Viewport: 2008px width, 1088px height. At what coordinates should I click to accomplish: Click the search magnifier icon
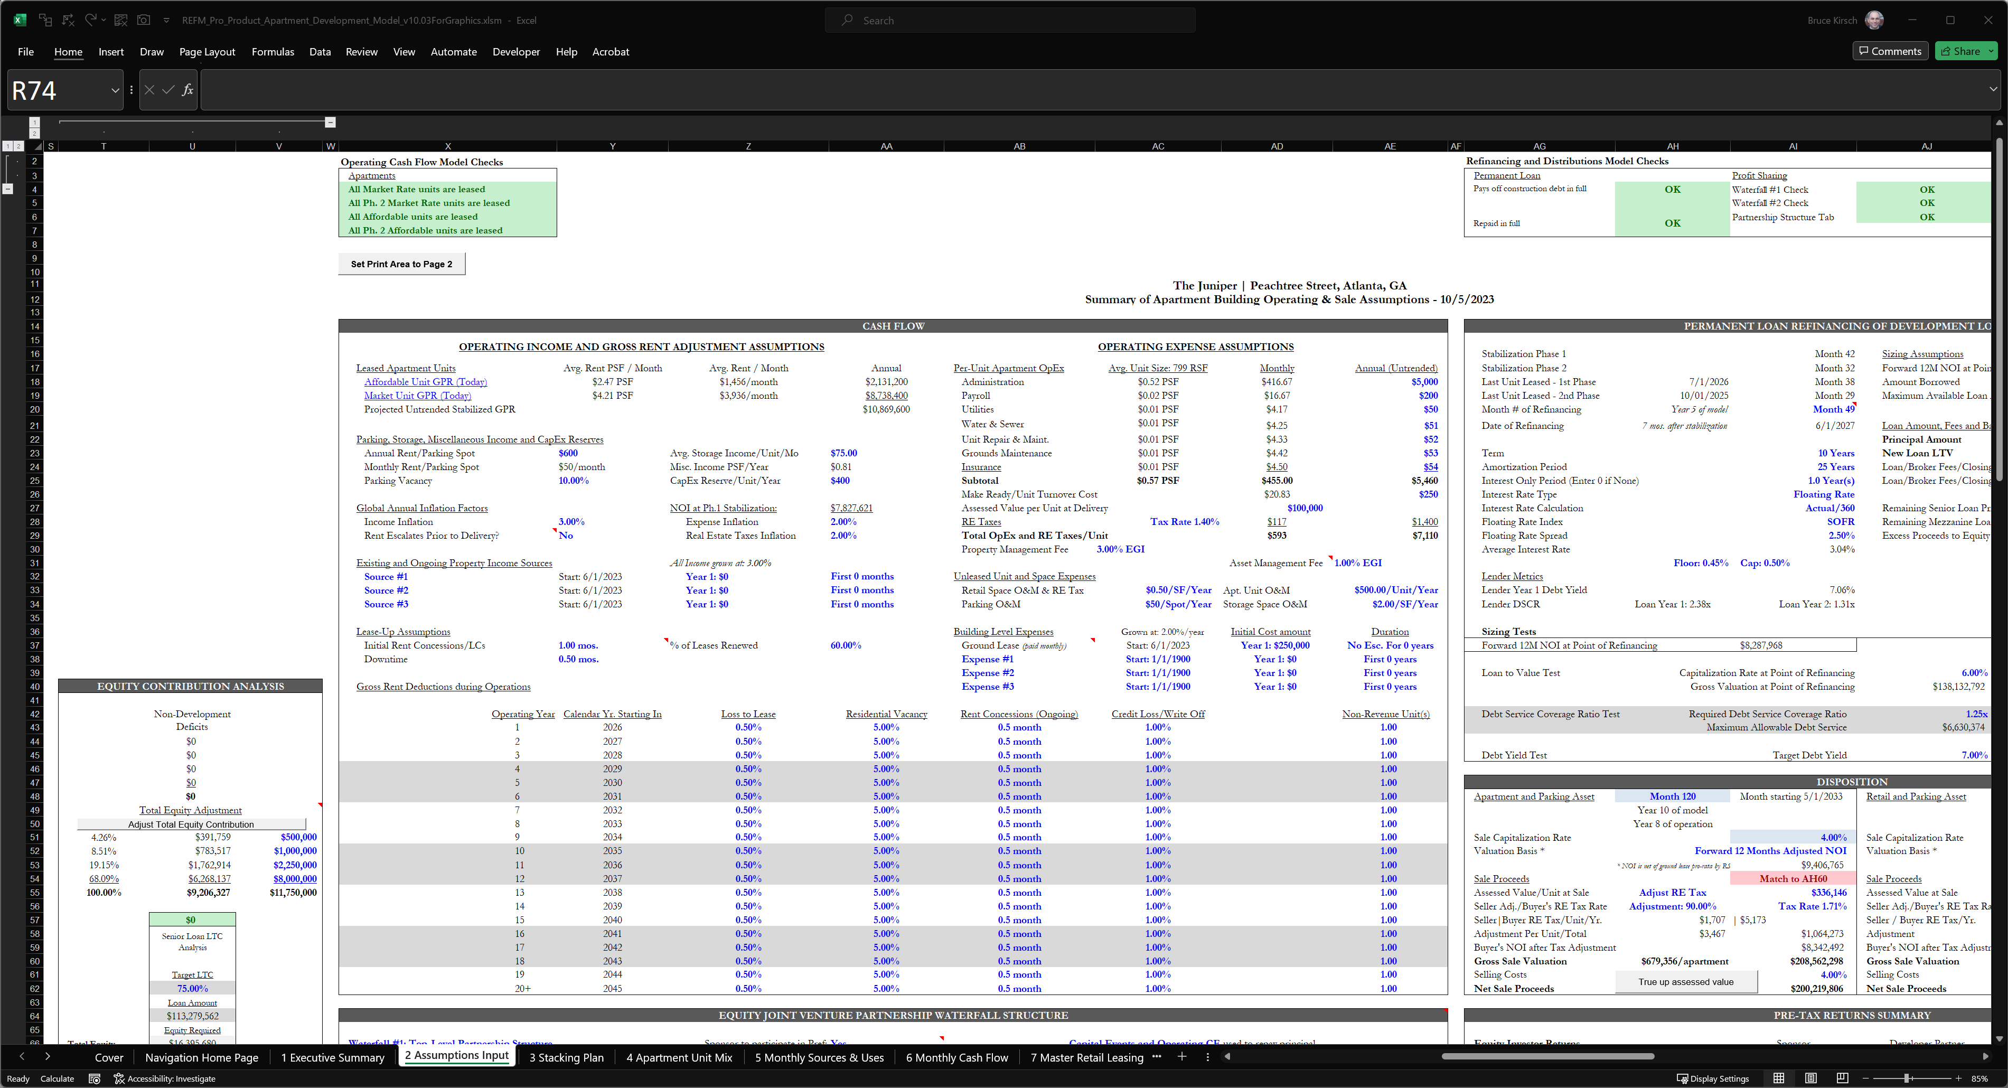[847, 20]
